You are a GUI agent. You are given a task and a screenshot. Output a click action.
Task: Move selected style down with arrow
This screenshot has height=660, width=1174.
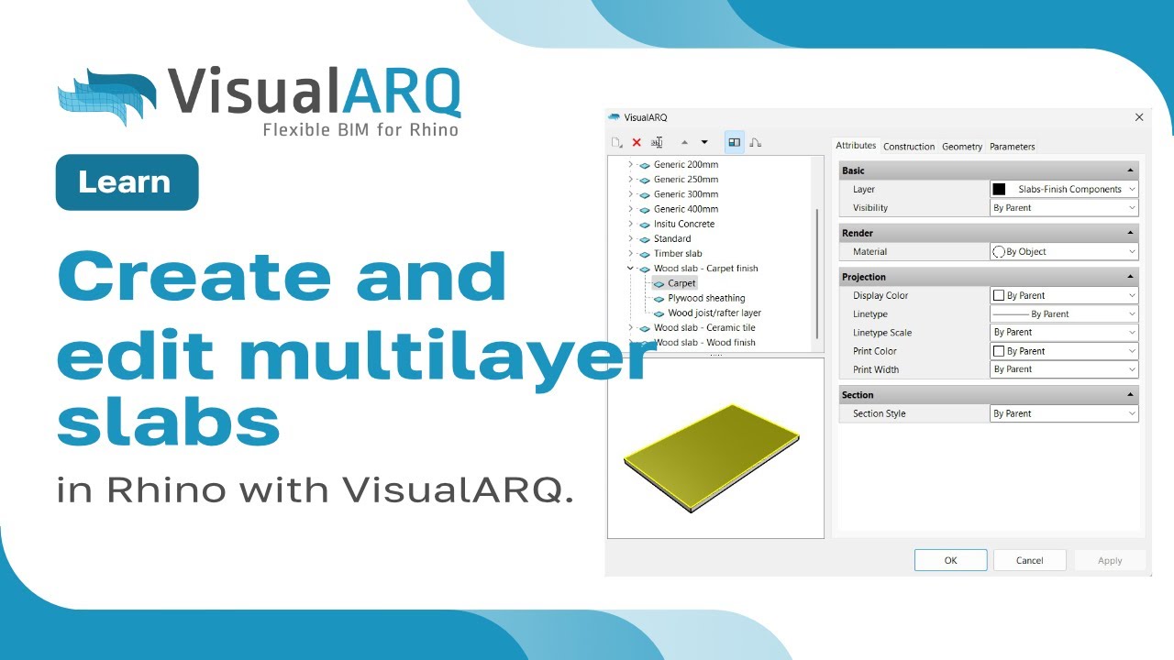(704, 142)
